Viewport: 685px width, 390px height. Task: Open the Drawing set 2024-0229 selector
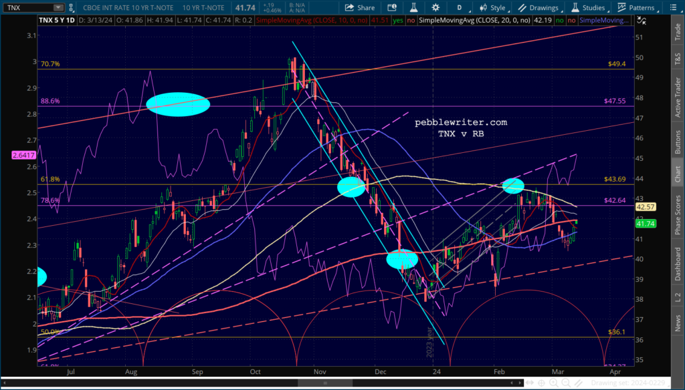click(628, 383)
